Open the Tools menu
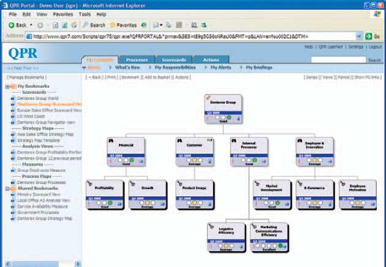Screen dimensions: 386x267 pos(84,15)
